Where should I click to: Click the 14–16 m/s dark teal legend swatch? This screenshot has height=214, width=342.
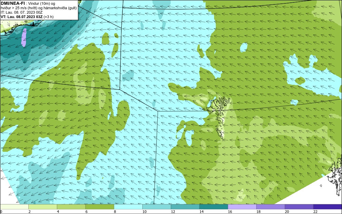tap(214, 207)
